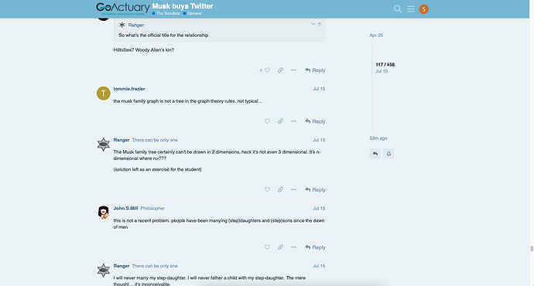Like John.S.Mill's post with heart icon
Screen dimensions: 534x286
267,247
